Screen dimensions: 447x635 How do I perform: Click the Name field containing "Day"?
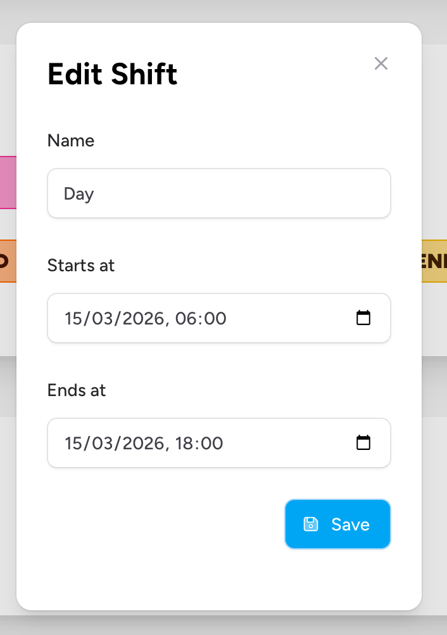[219, 193]
